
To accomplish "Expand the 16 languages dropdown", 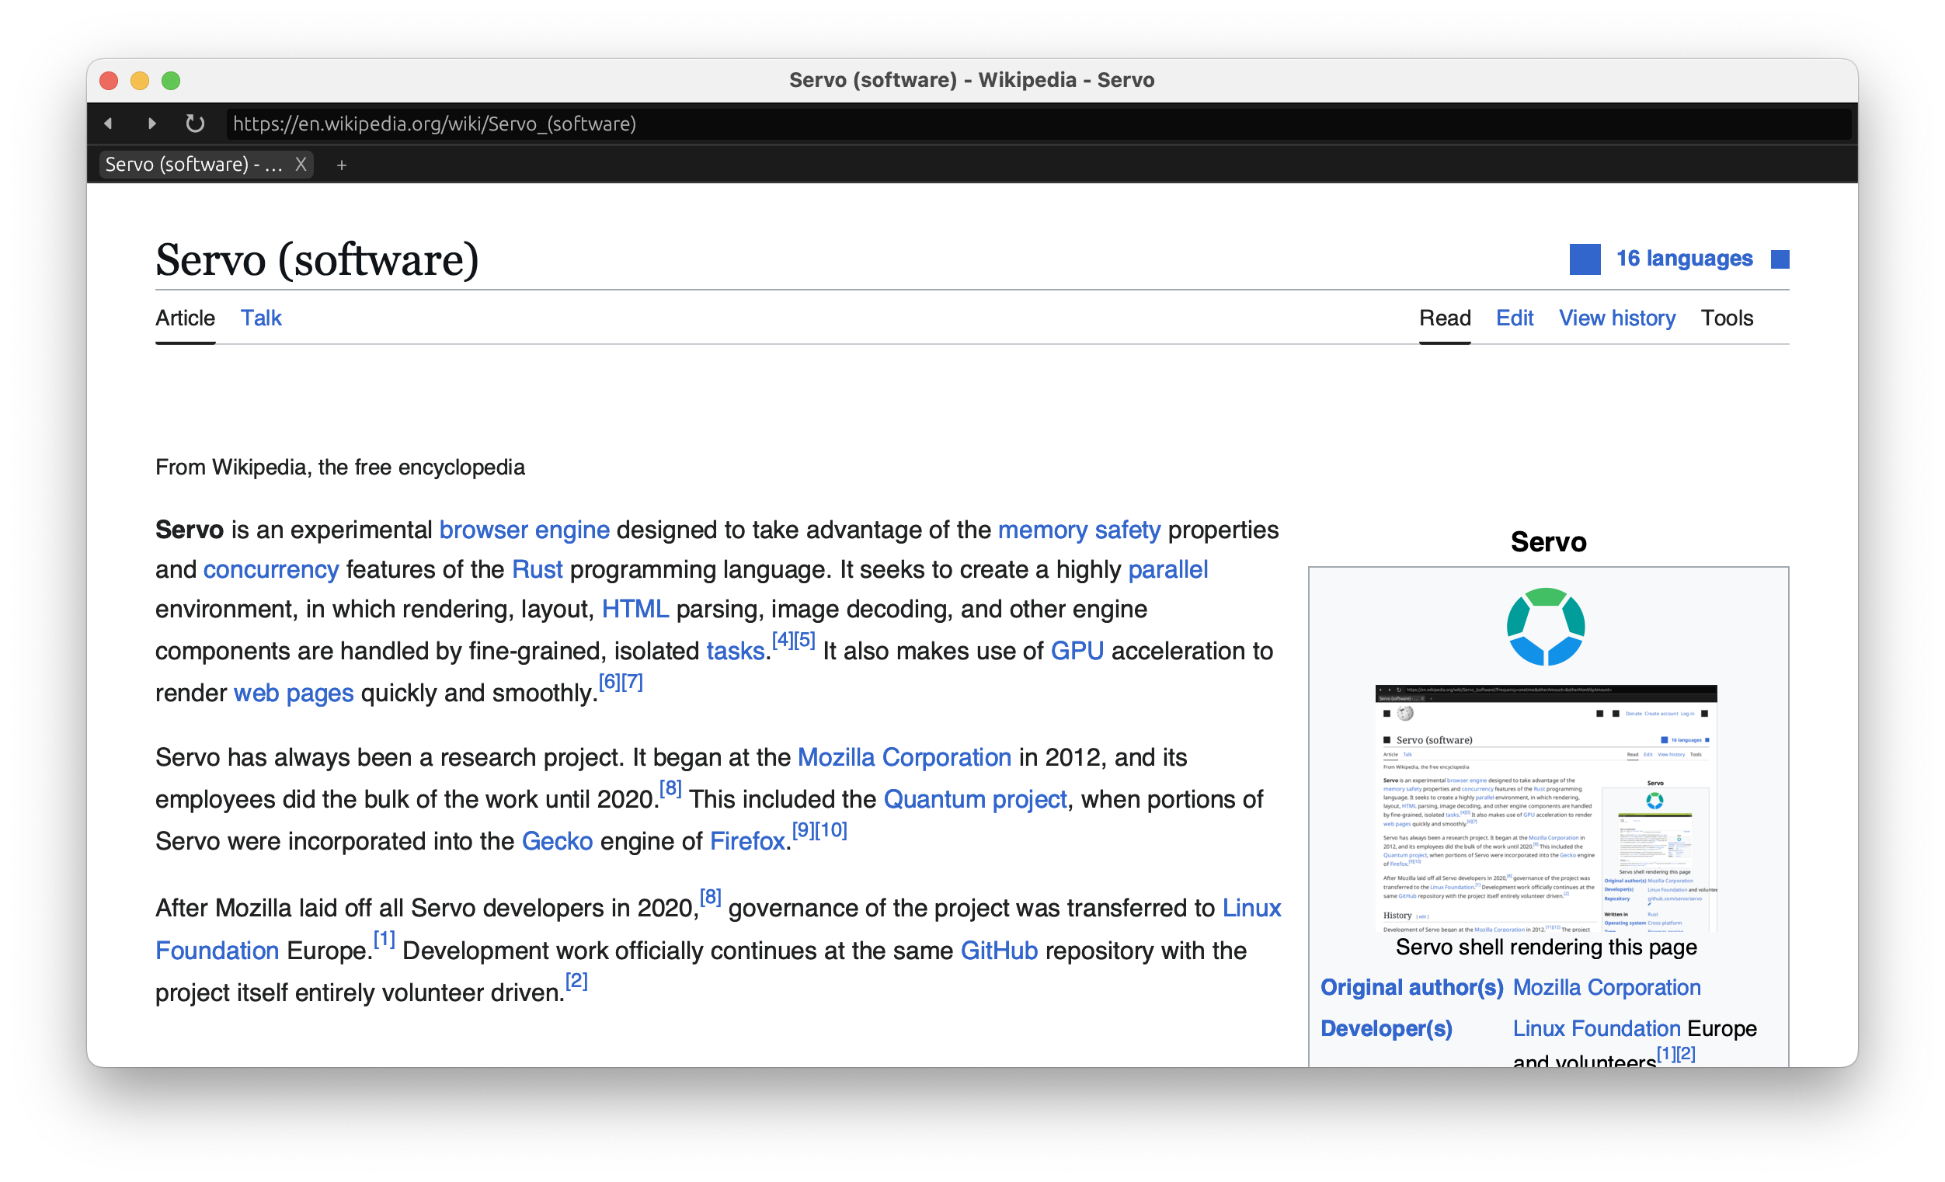I will coord(1684,259).
